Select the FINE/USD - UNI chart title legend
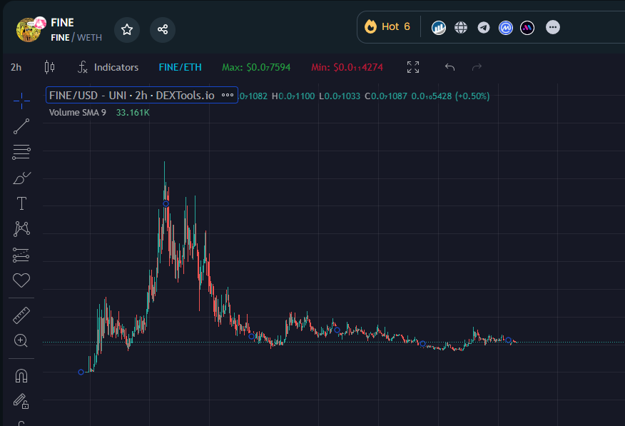This screenshot has width=625, height=426. point(132,95)
